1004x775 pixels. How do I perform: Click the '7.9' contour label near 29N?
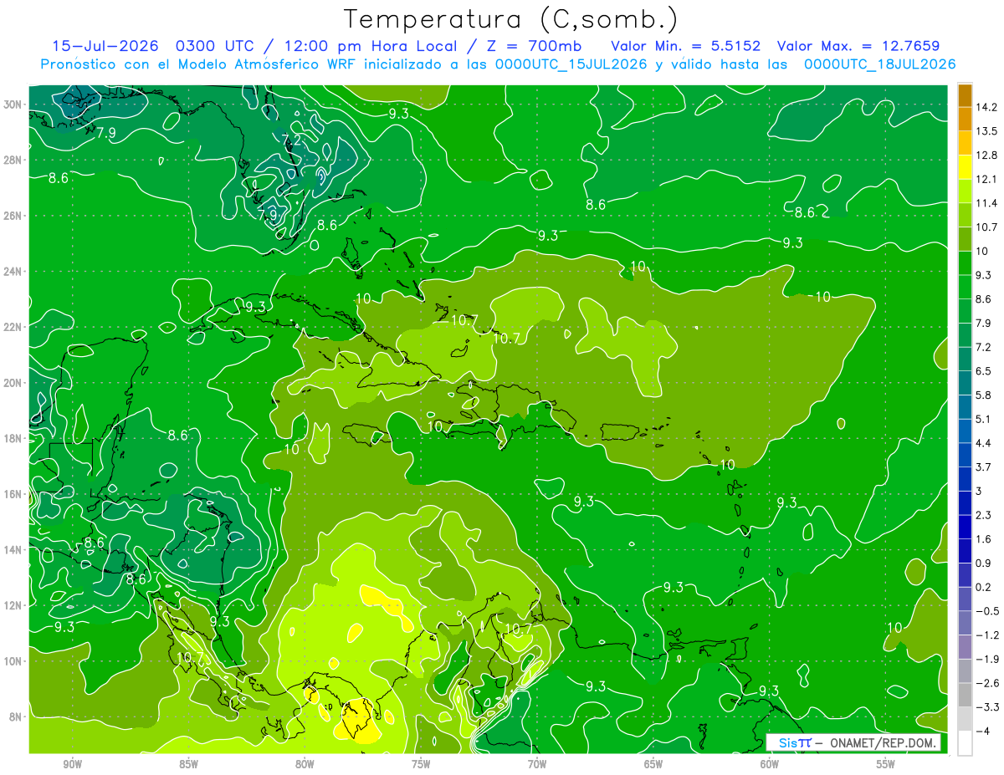106,132
